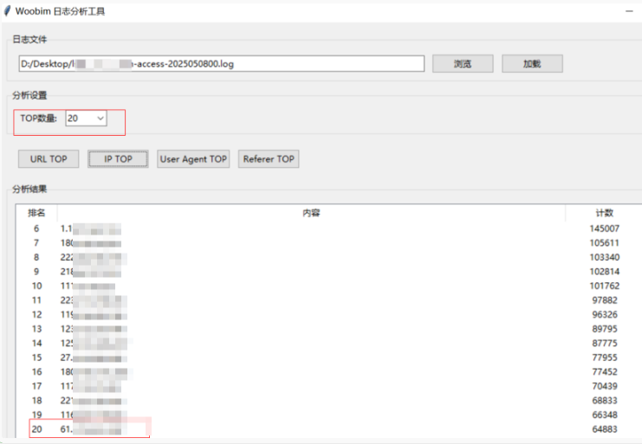Select the count 89795 cell
This screenshot has width=642, height=444.
(605, 329)
